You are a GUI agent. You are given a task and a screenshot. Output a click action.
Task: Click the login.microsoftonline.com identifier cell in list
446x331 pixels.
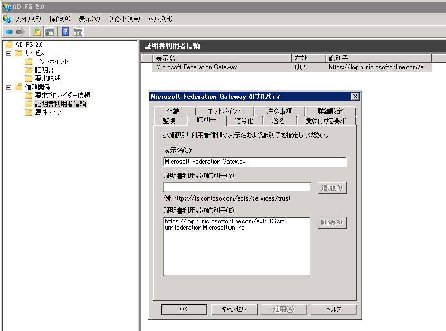[x=378, y=67]
